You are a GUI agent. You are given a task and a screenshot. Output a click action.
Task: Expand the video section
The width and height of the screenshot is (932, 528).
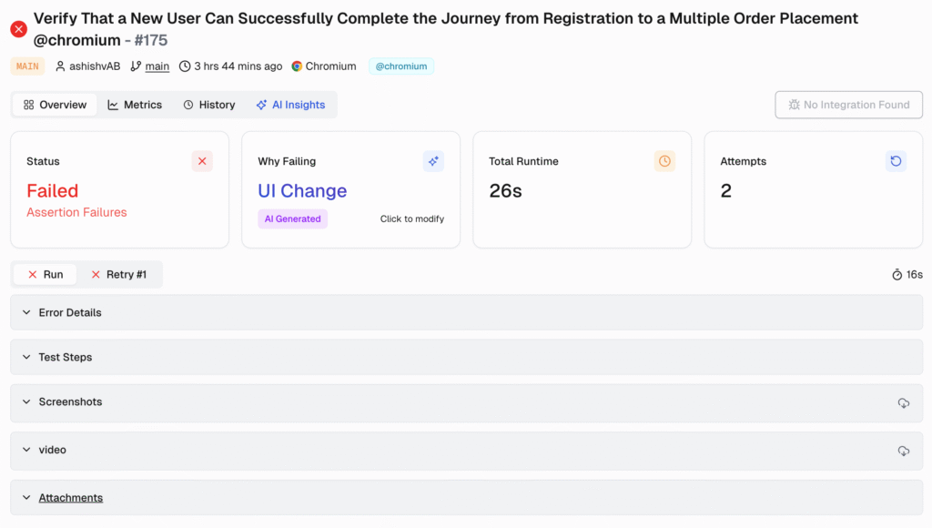click(52, 450)
